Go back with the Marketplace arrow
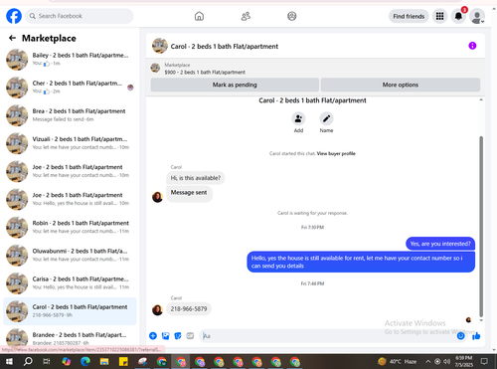This screenshot has height=369, width=497. tap(12, 38)
